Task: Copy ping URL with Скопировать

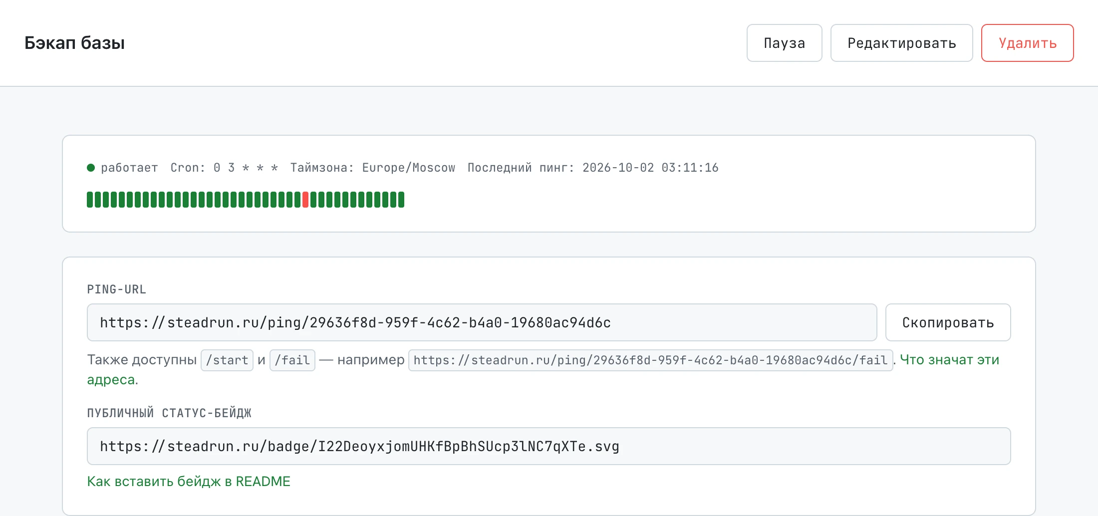Action: tap(948, 322)
